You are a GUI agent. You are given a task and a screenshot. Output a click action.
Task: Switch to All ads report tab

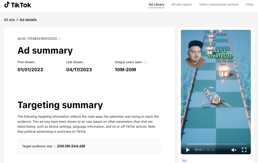[182, 5]
